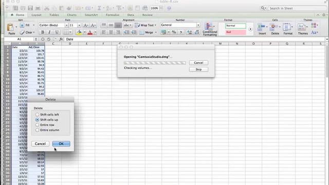Apply the Normal cell style

[235, 26]
